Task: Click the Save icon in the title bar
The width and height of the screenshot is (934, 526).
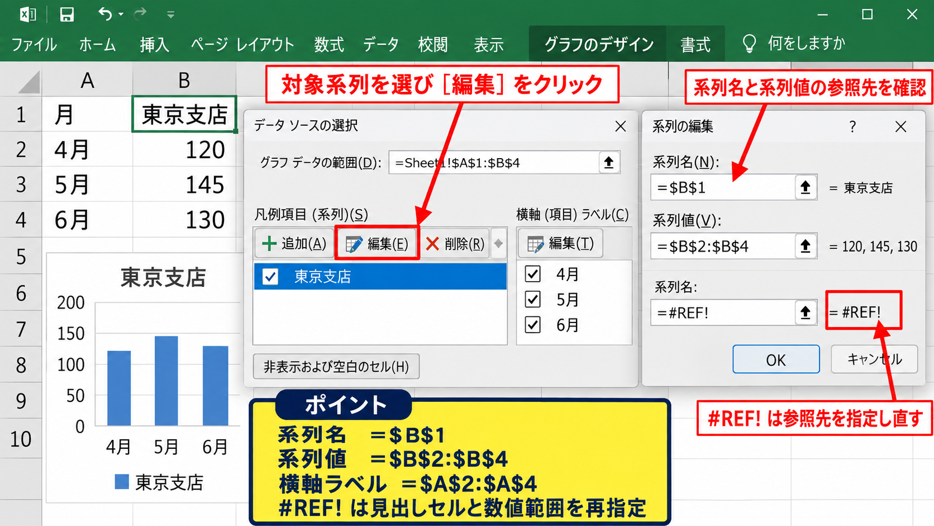Action: click(67, 14)
